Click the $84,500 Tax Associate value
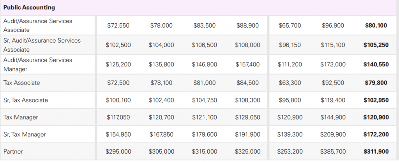Image resolution: width=399 pixels, height=163 pixels. click(248, 83)
